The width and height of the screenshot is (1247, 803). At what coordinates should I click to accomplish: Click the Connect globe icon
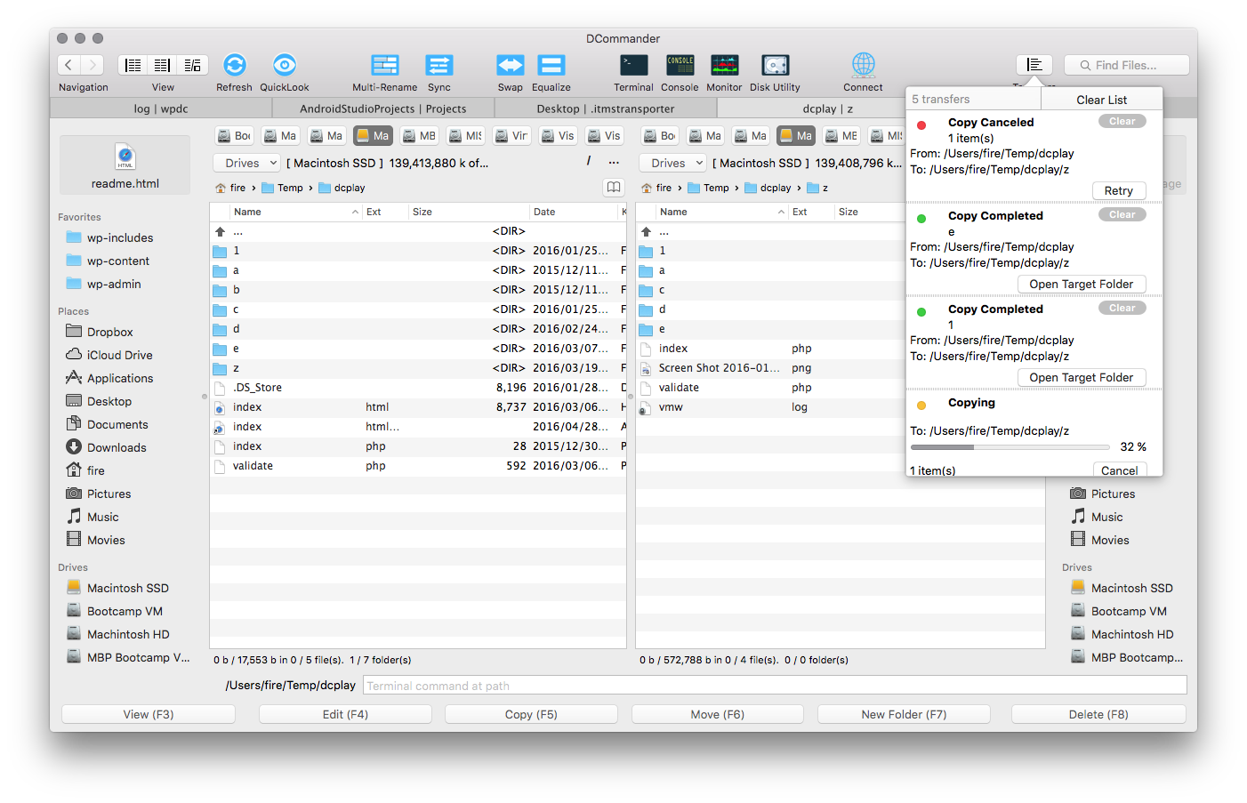864,65
